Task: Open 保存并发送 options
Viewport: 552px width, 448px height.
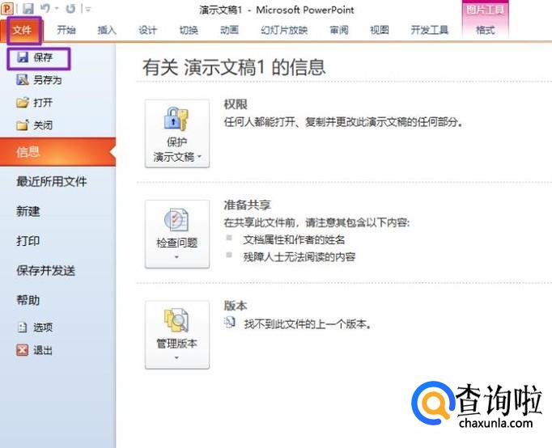Action: pos(46,270)
